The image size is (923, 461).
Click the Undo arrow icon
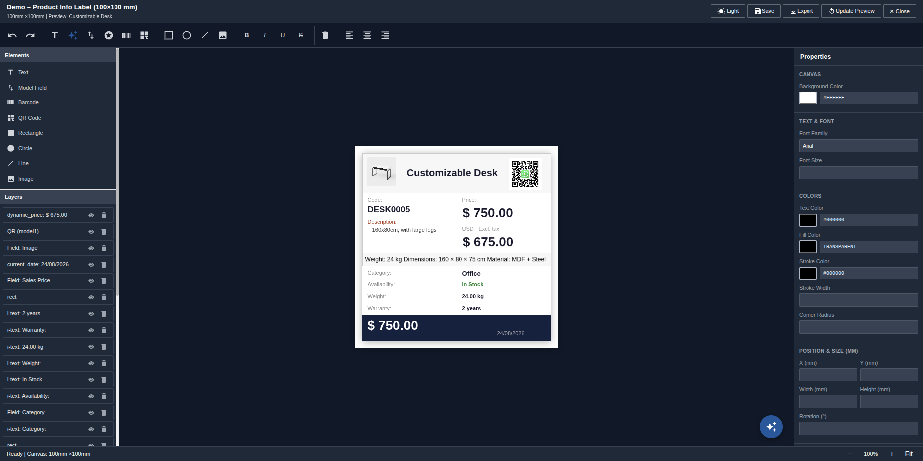tap(12, 35)
